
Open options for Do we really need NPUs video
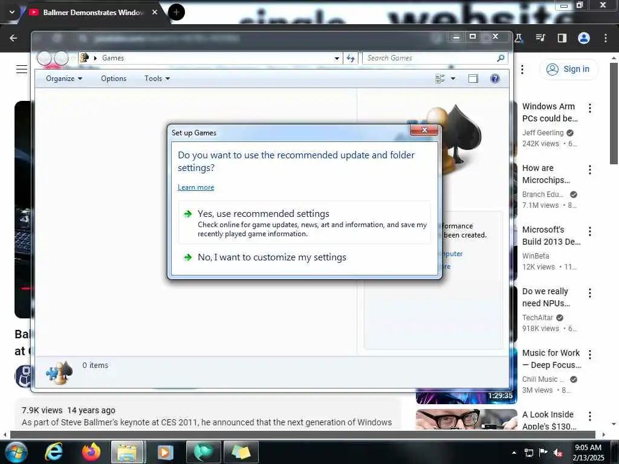[590, 293]
